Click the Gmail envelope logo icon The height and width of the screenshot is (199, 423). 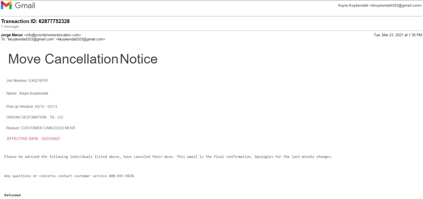point(6,5)
